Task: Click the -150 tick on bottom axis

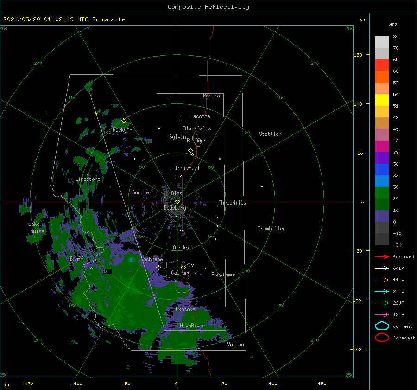Action: [x=28, y=384]
